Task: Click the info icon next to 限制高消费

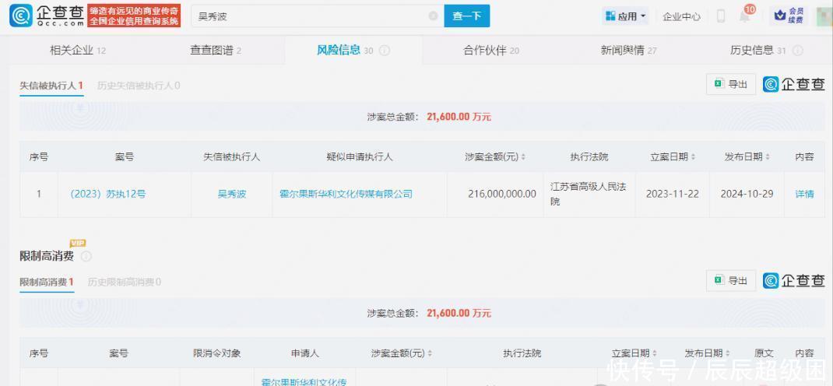Action: [86, 256]
